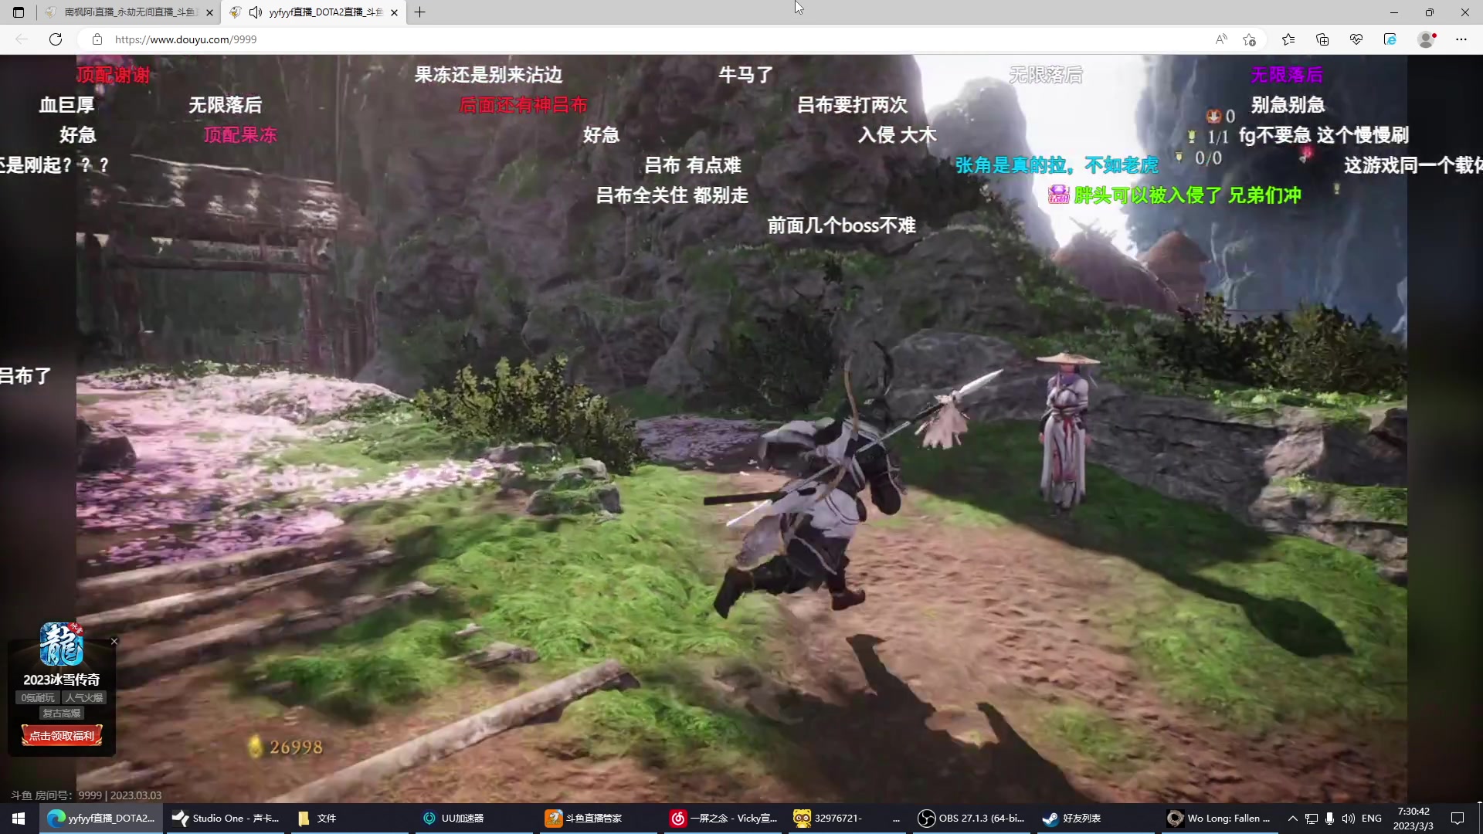Open the tab actions menu icon
This screenshot has width=1483, height=834.
tap(19, 12)
